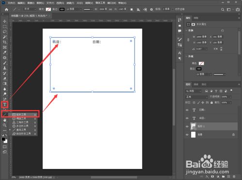
Task: Open the stroke width dropdown in options bar
Action: (81, 9)
